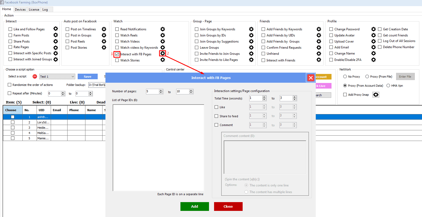Increase Number of pages minimum spinner
Image resolution: width=422 pixels, height=217 pixels.
pyautogui.click(x=161, y=90)
